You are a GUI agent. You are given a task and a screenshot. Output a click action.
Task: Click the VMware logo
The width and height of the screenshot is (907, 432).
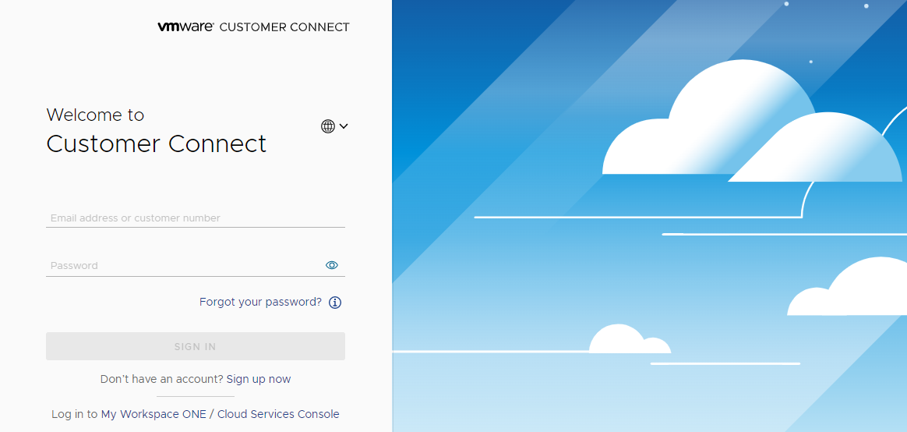185,27
